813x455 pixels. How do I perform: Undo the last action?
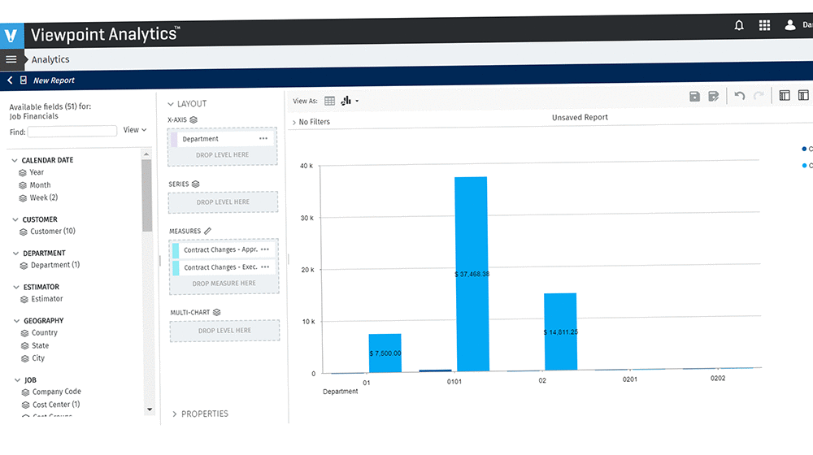point(739,95)
